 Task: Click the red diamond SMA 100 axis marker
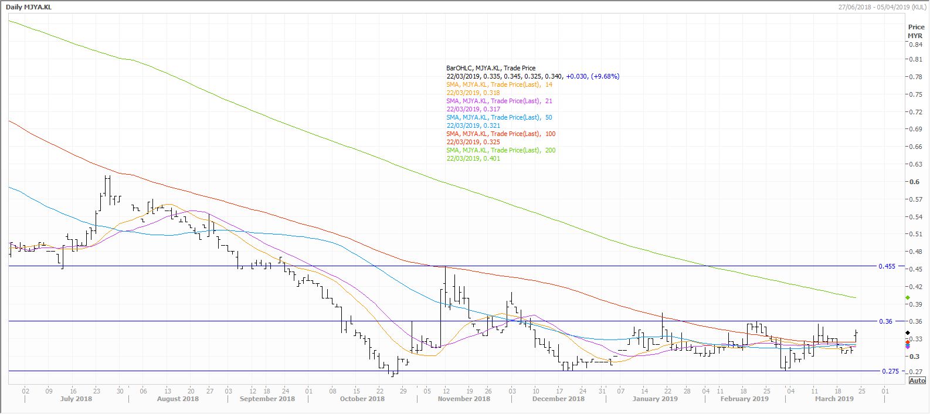(908, 341)
